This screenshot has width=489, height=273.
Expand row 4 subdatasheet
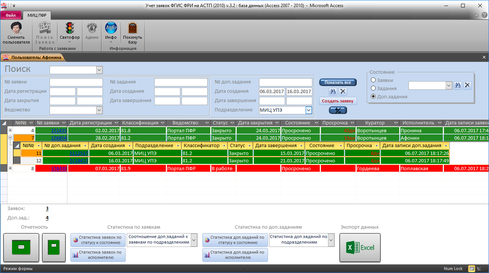[10, 130]
